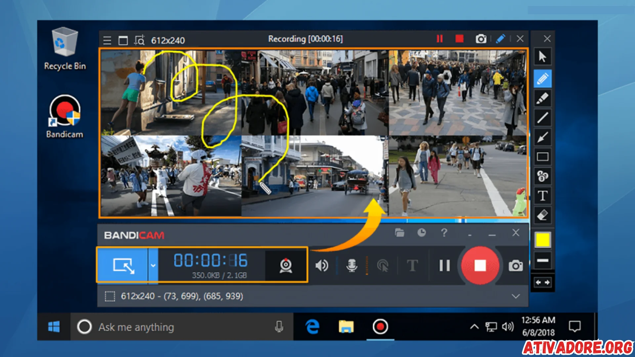This screenshot has width=635, height=357.
Task: Open the Action Center notification icon
Action: (575, 327)
